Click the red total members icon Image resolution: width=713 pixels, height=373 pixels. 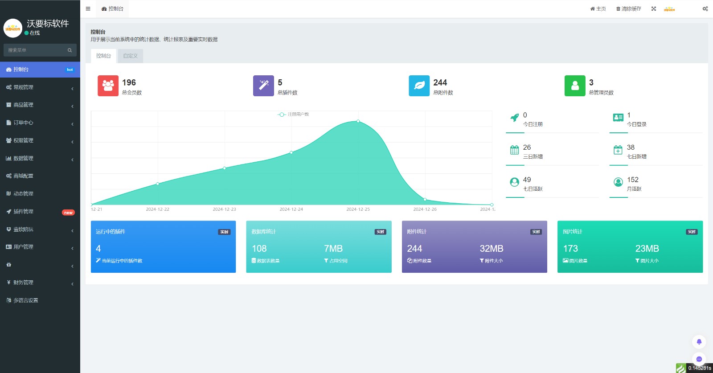pos(108,86)
